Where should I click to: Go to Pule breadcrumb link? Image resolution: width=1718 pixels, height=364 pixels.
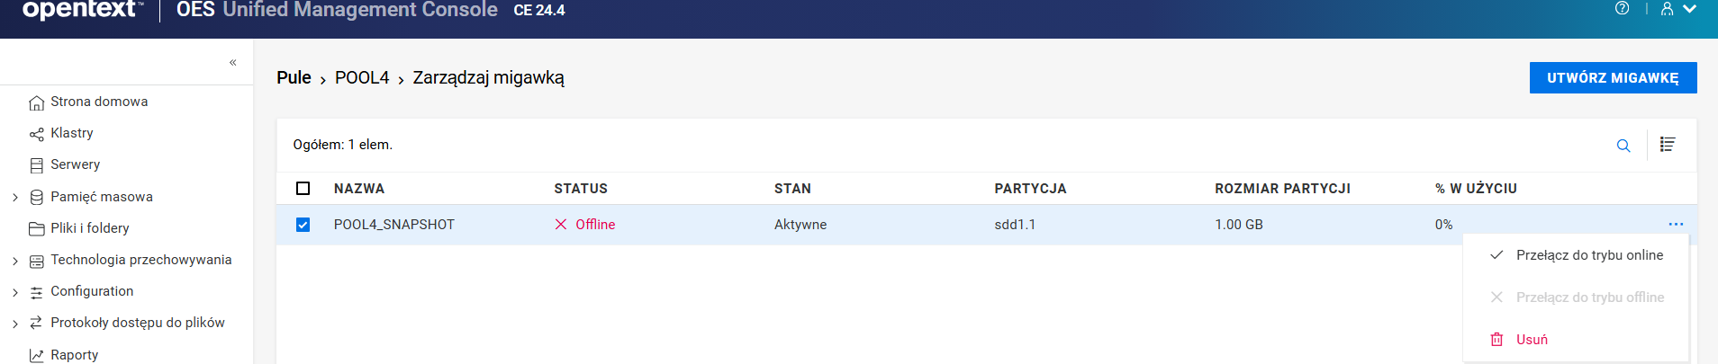(294, 78)
